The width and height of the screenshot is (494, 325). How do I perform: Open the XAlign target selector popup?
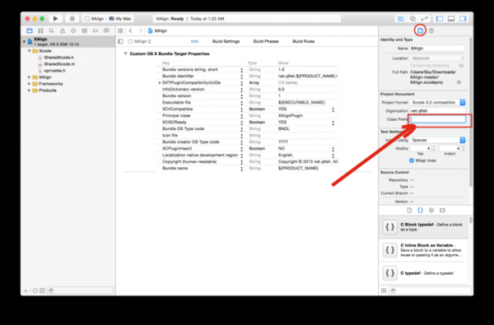pos(140,41)
